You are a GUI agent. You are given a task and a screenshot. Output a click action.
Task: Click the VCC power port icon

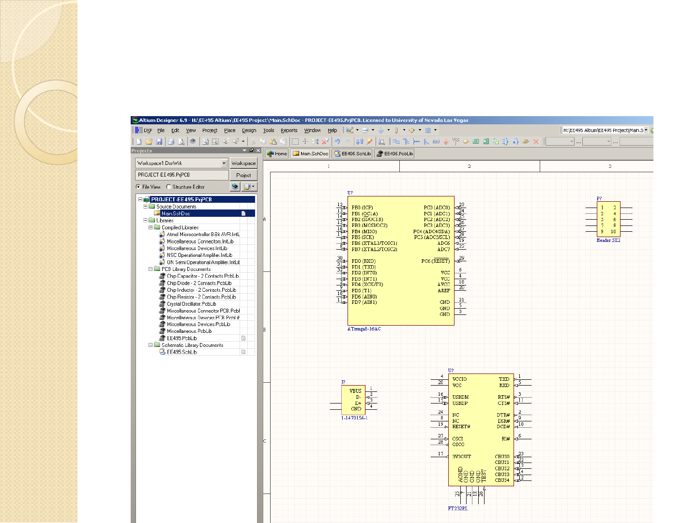coord(455,141)
